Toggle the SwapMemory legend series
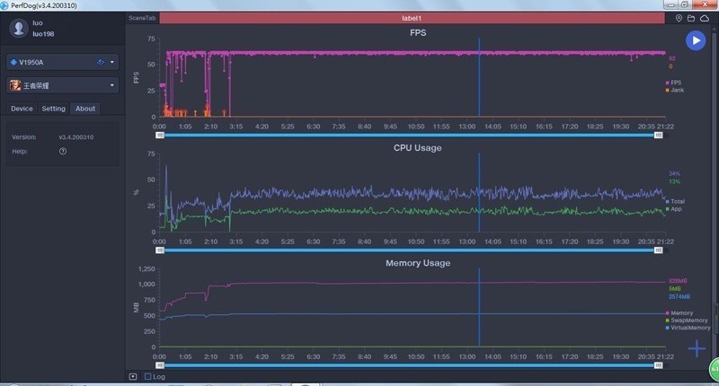The height and width of the screenshot is (386, 719). [687, 320]
